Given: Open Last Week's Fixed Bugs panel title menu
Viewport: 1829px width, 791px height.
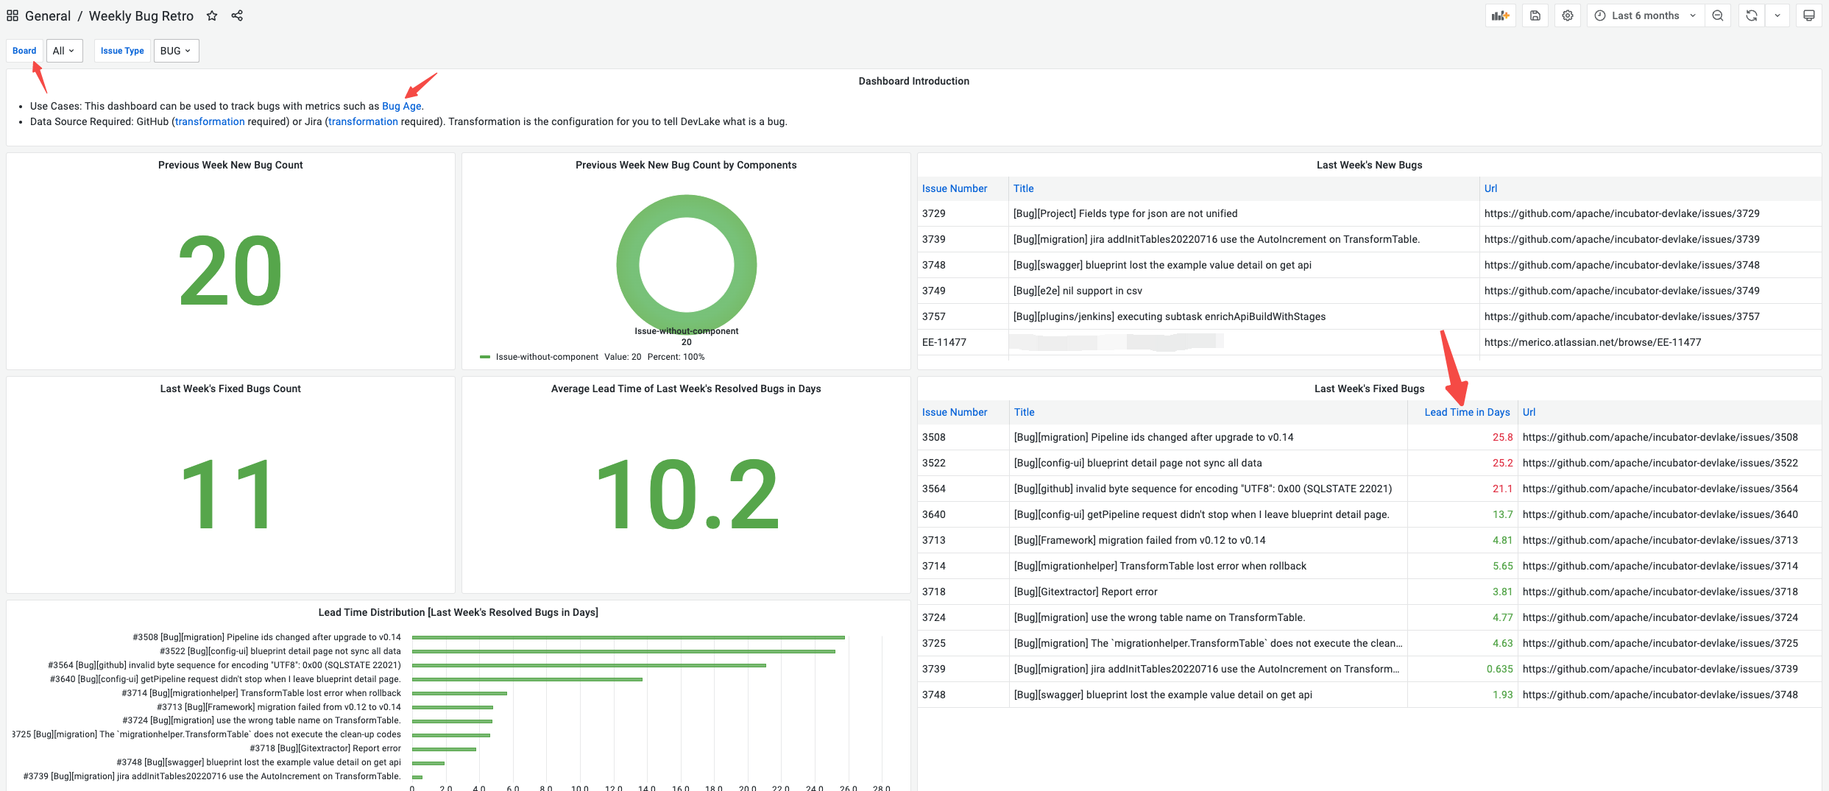Looking at the screenshot, I should tap(1369, 389).
